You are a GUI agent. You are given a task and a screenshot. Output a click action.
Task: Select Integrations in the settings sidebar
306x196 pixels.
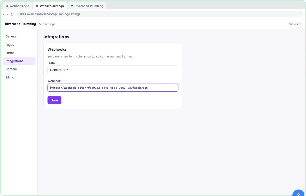[19, 61]
